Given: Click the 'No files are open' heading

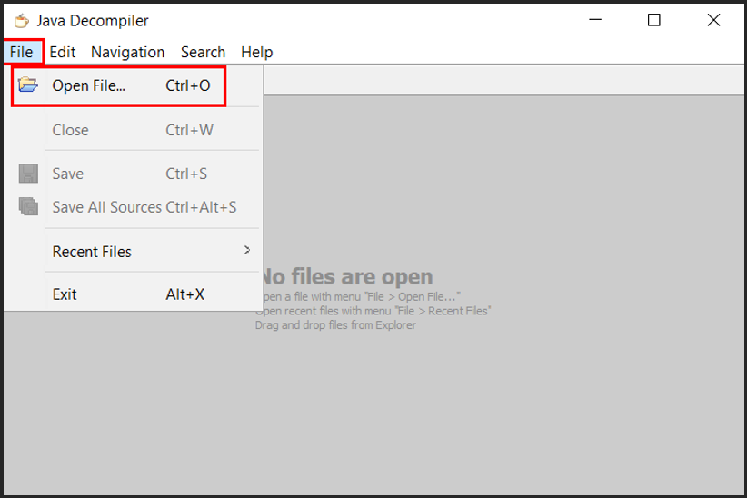Looking at the screenshot, I should click(x=347, y=277).
